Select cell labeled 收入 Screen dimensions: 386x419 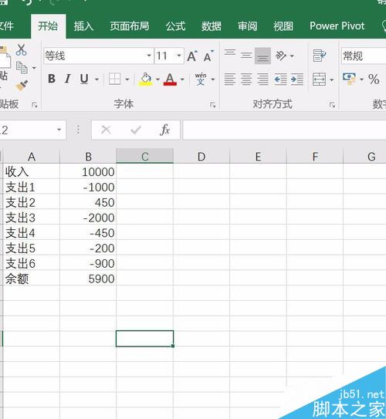(x=31, y=171)
